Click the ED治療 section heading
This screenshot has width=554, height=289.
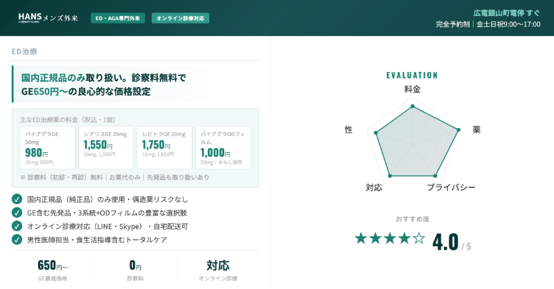point(25,51)
